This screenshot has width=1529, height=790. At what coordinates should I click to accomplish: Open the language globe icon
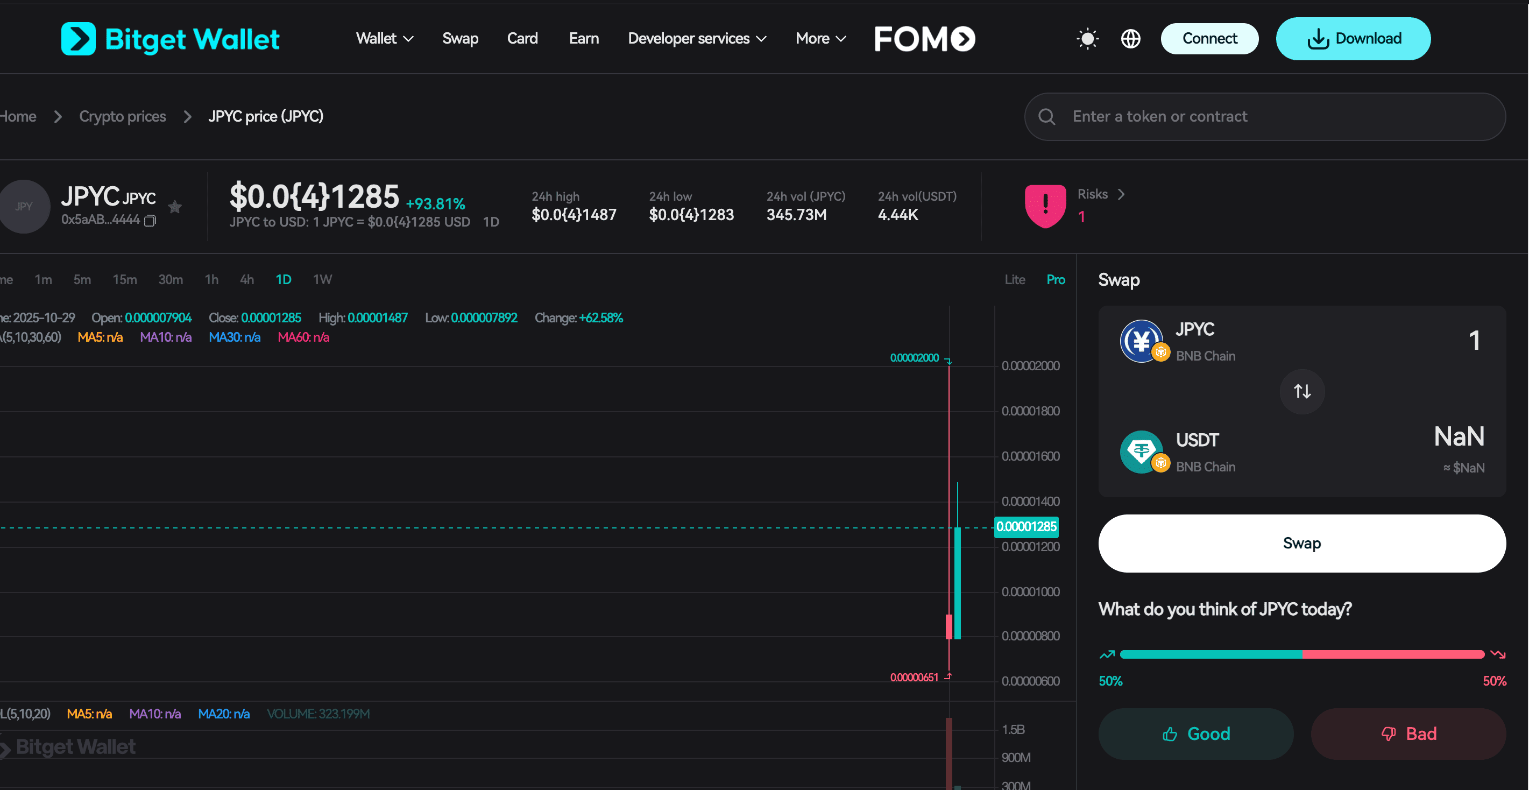pos(1130,39)
